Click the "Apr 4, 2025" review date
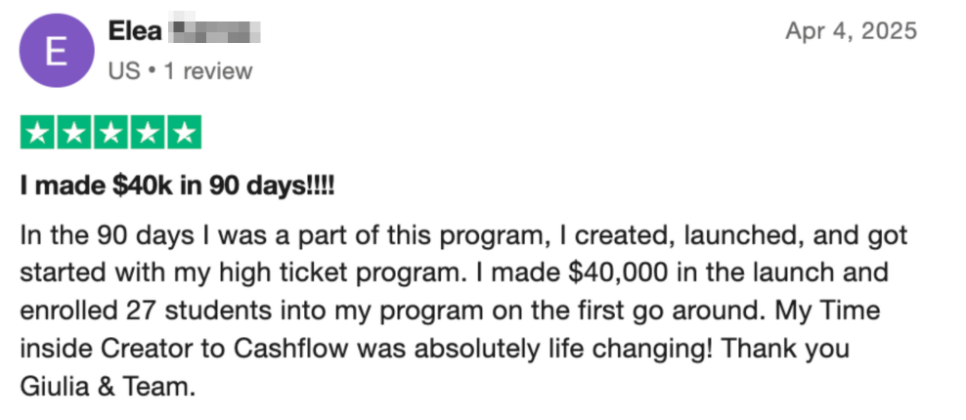 click(851, 31)
